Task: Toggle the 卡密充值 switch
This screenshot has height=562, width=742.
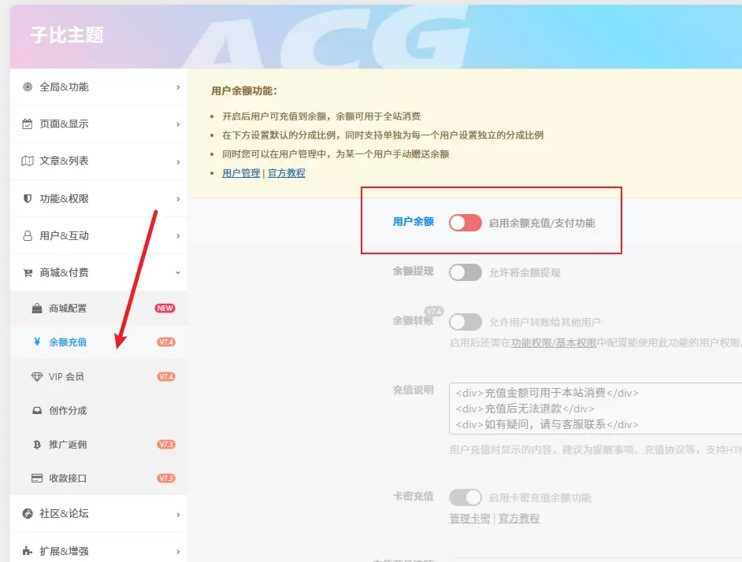Action: (466, 497)
